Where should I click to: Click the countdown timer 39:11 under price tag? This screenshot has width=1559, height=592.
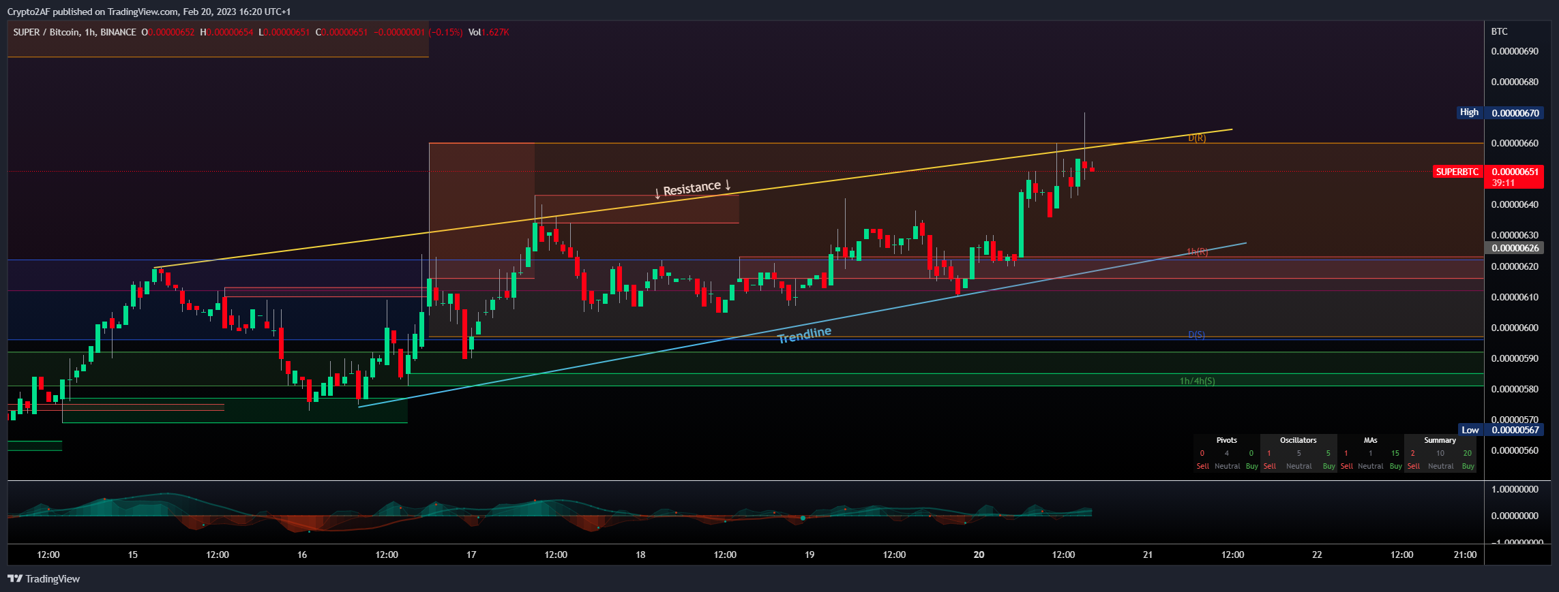tap(1504, 183)
